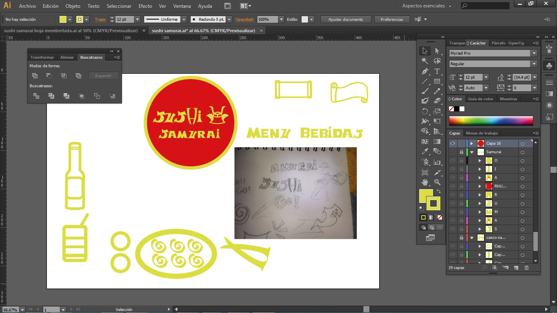Screen dimensions: 557x313
Task: Switch to the Mesas de trabajo tab
Action: [482, 133]
